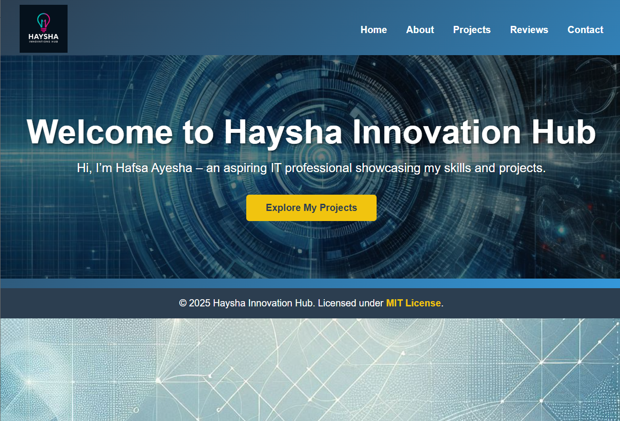Open the About section
The height and width of the screenshot is (421, 620).
[x=420, y=30]
